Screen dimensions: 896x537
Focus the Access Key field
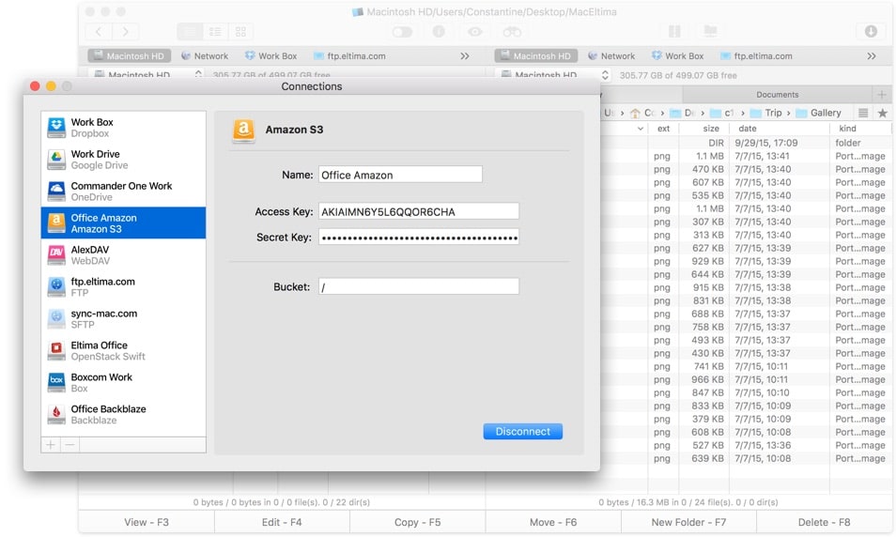[x=419, y=211]
